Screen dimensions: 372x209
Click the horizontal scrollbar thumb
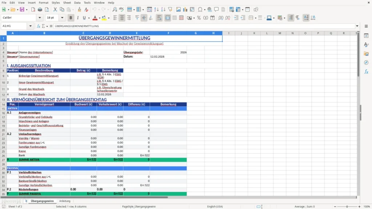tap(84, 197)
